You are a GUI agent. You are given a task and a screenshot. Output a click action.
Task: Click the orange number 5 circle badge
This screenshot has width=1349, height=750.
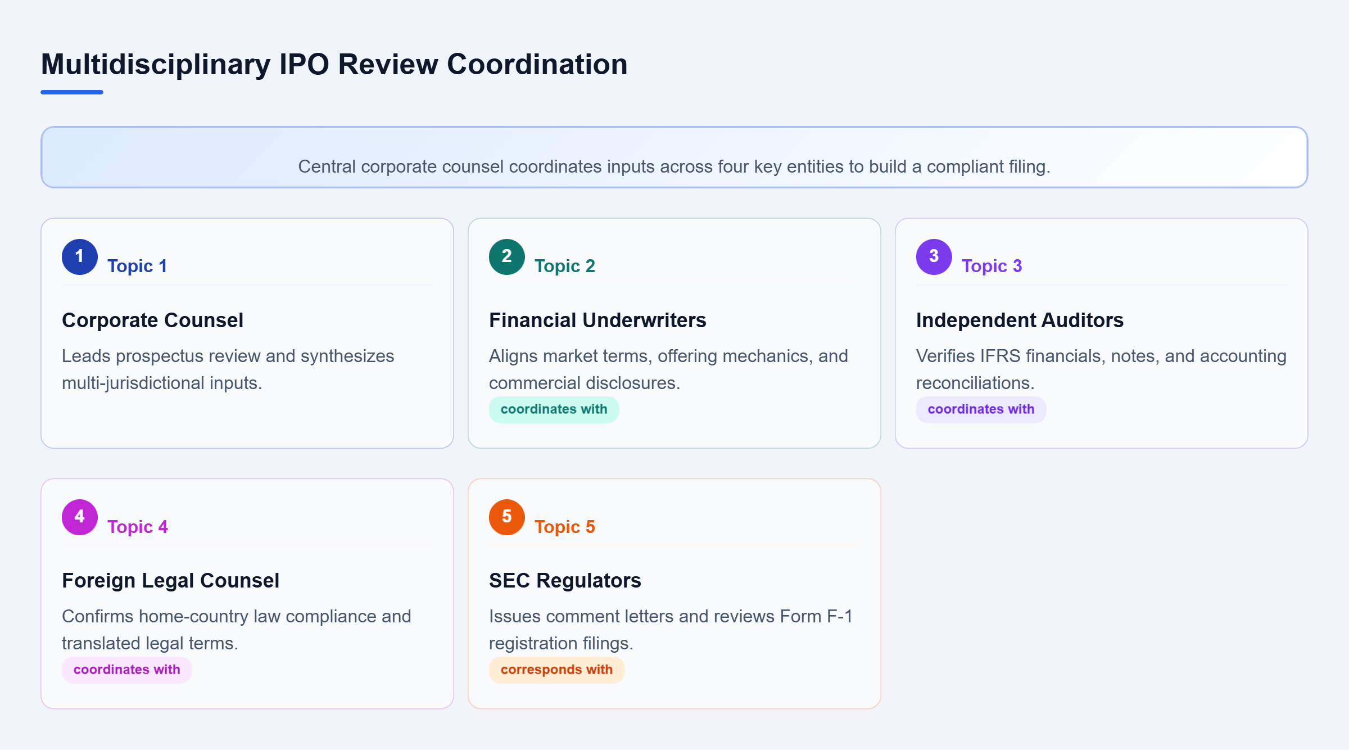(507, 517)
